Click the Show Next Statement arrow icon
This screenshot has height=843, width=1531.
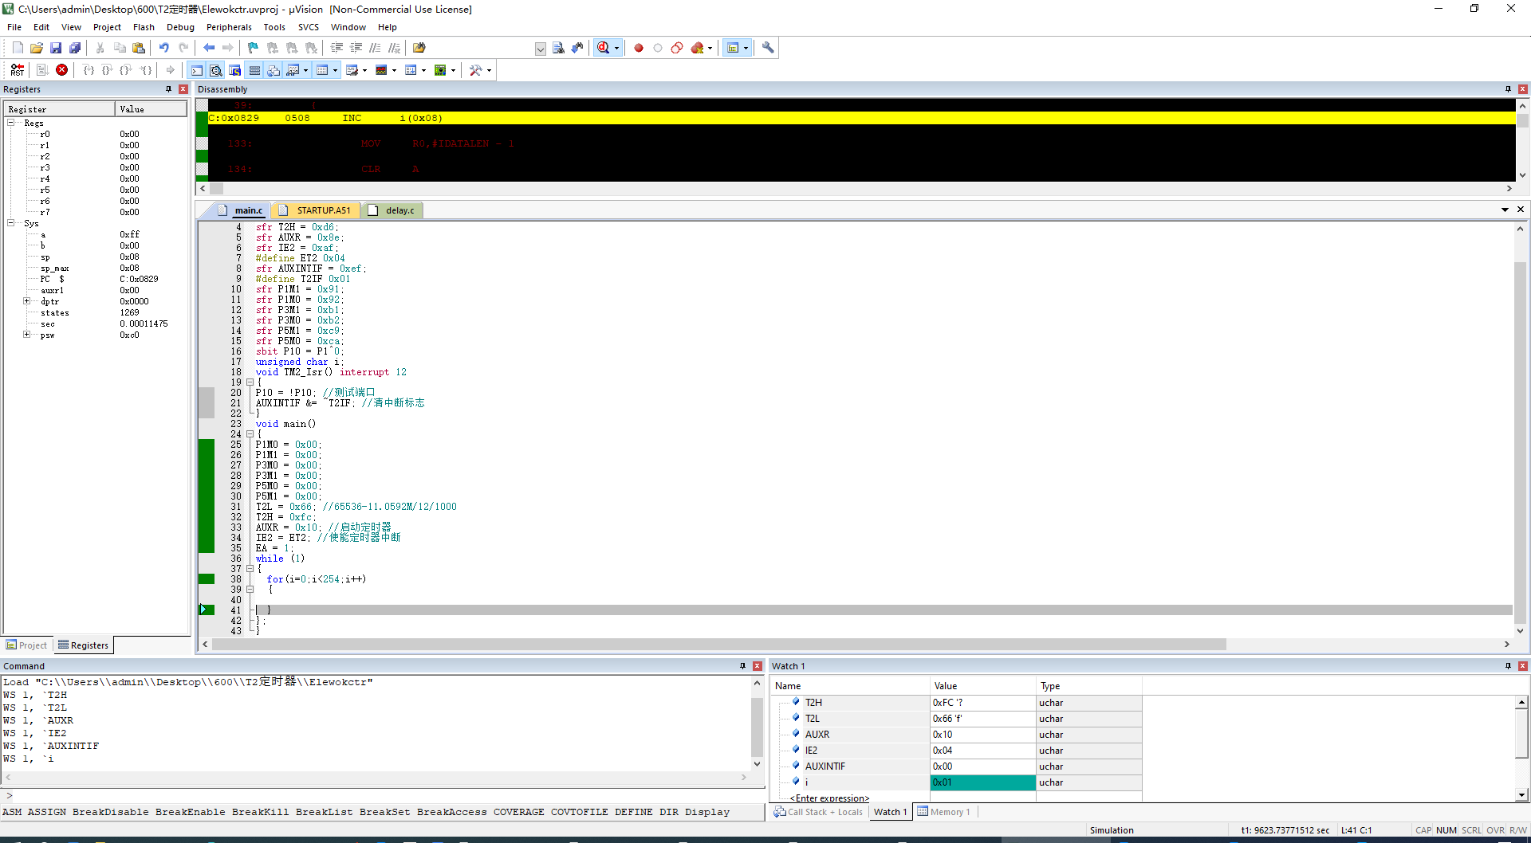[171, 70]
